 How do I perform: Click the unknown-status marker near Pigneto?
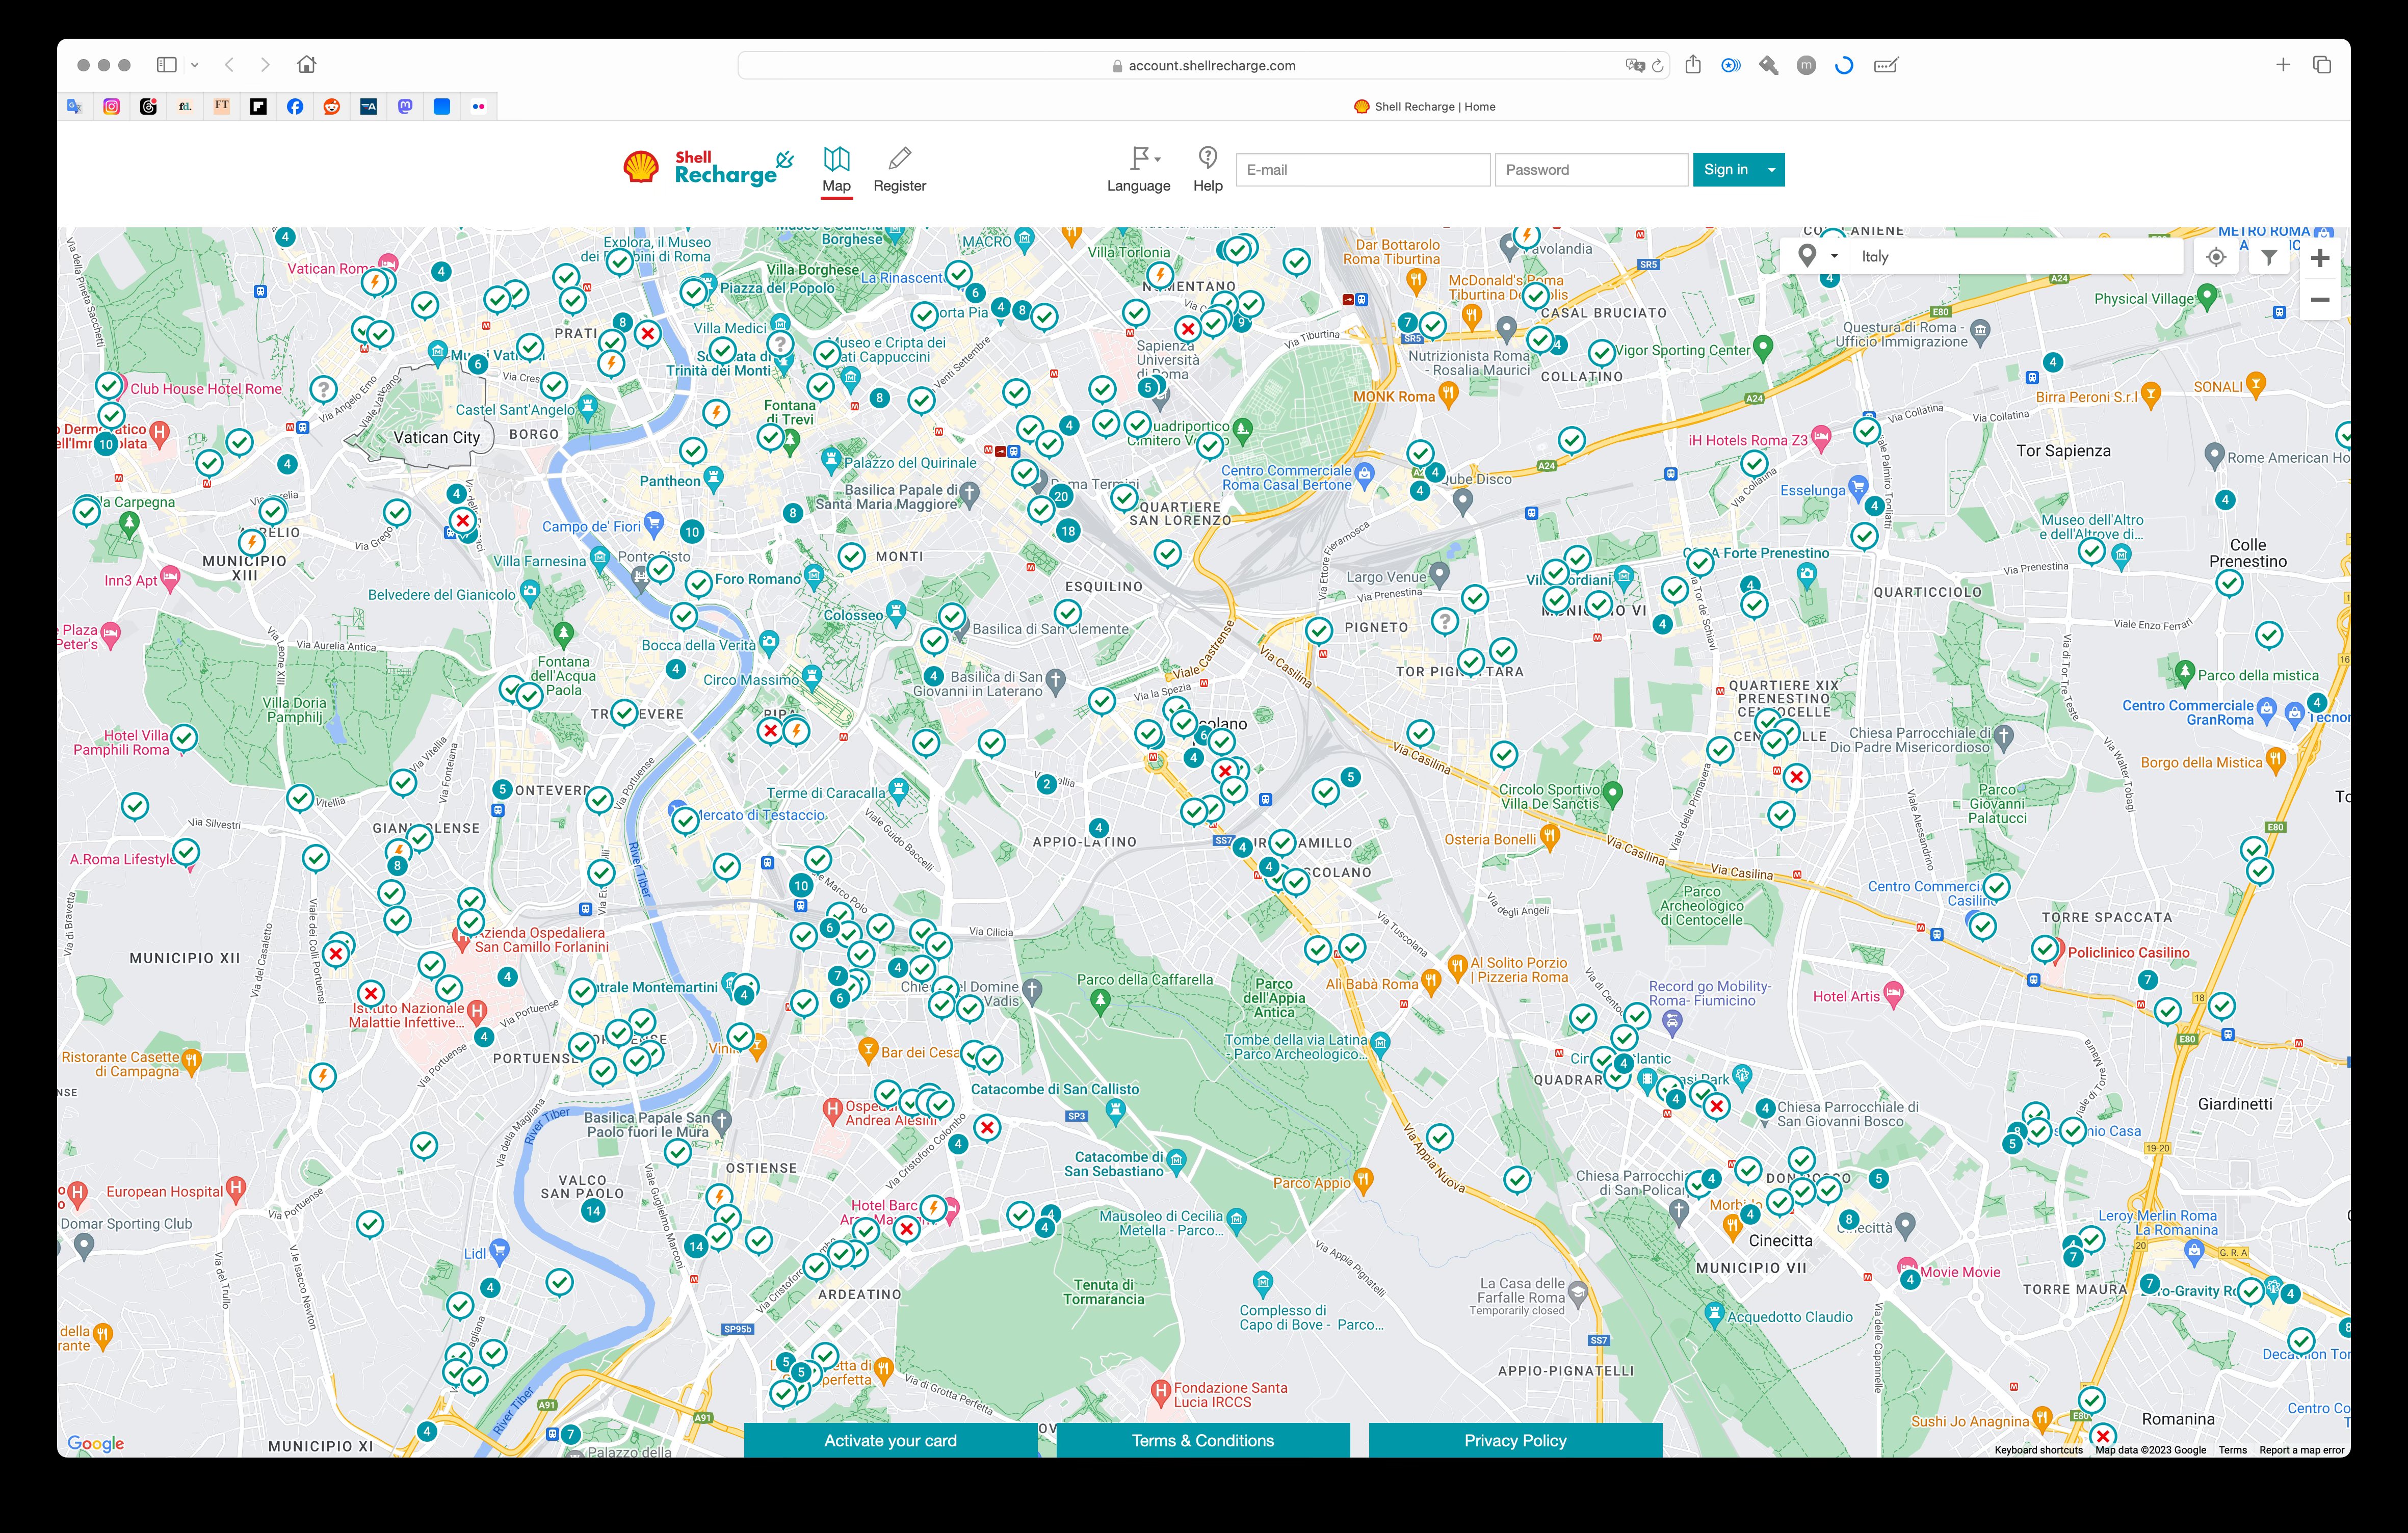pos(1444,621)
